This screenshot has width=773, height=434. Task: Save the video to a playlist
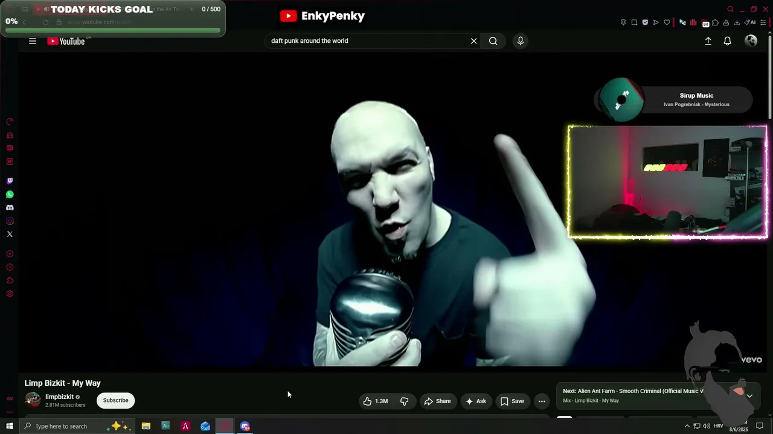512,401
